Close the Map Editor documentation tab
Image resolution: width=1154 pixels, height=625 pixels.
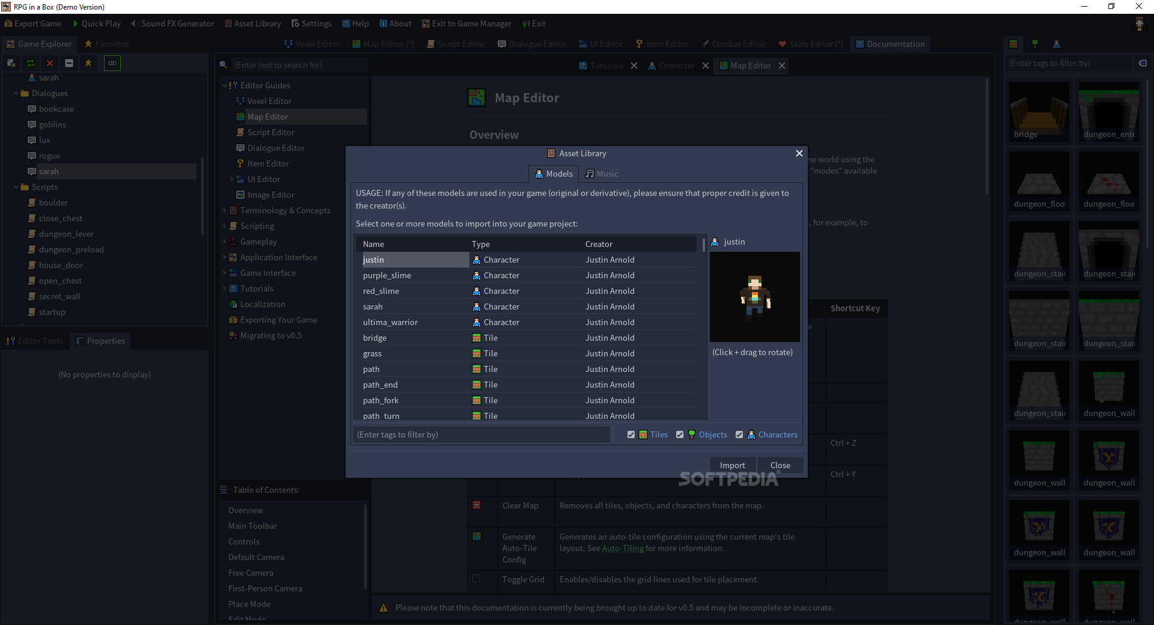[782, 66]
